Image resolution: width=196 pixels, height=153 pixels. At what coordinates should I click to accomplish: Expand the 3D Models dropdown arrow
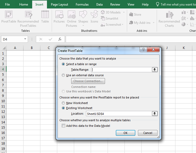point(124,12)
